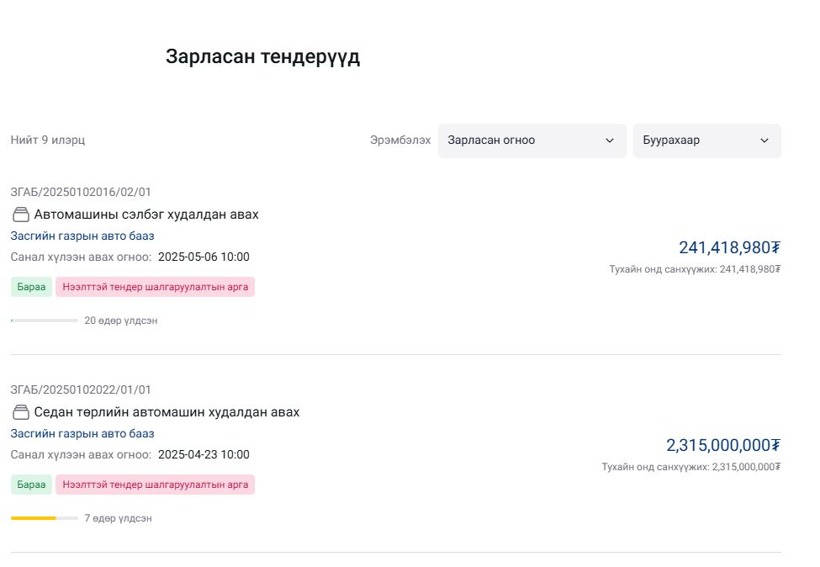Click tender code ЗГАБ/20250102022/01/01
Screen dimensions: 820x567
(x=81, y=389)
